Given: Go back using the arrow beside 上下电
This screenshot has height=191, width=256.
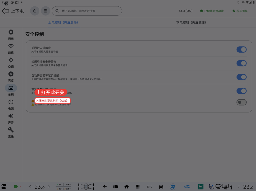Looking at the screenshot, I should [5, 11].
